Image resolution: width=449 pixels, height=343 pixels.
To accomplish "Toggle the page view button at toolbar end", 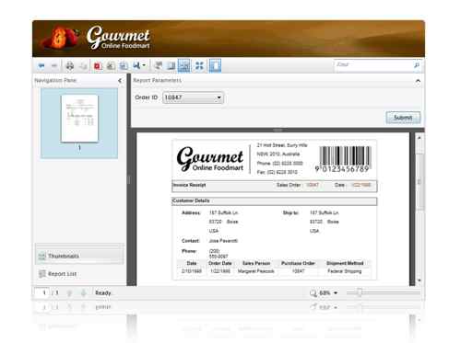I will coord(215,65).
